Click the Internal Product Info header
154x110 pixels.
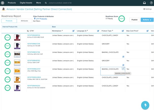click(10, 27)
